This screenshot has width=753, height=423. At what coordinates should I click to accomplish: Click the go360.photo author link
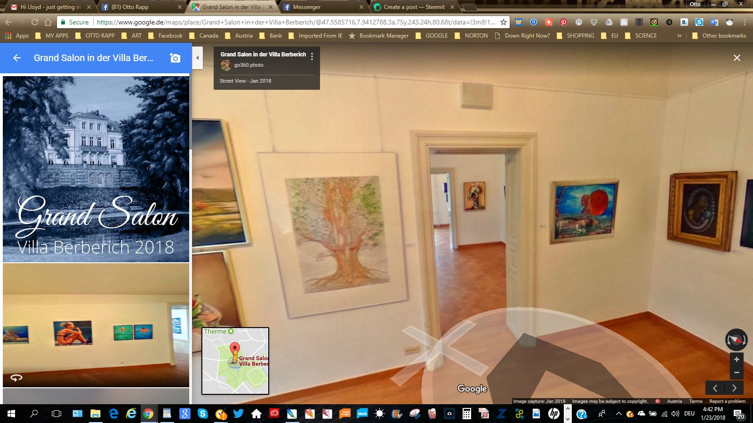248,65
